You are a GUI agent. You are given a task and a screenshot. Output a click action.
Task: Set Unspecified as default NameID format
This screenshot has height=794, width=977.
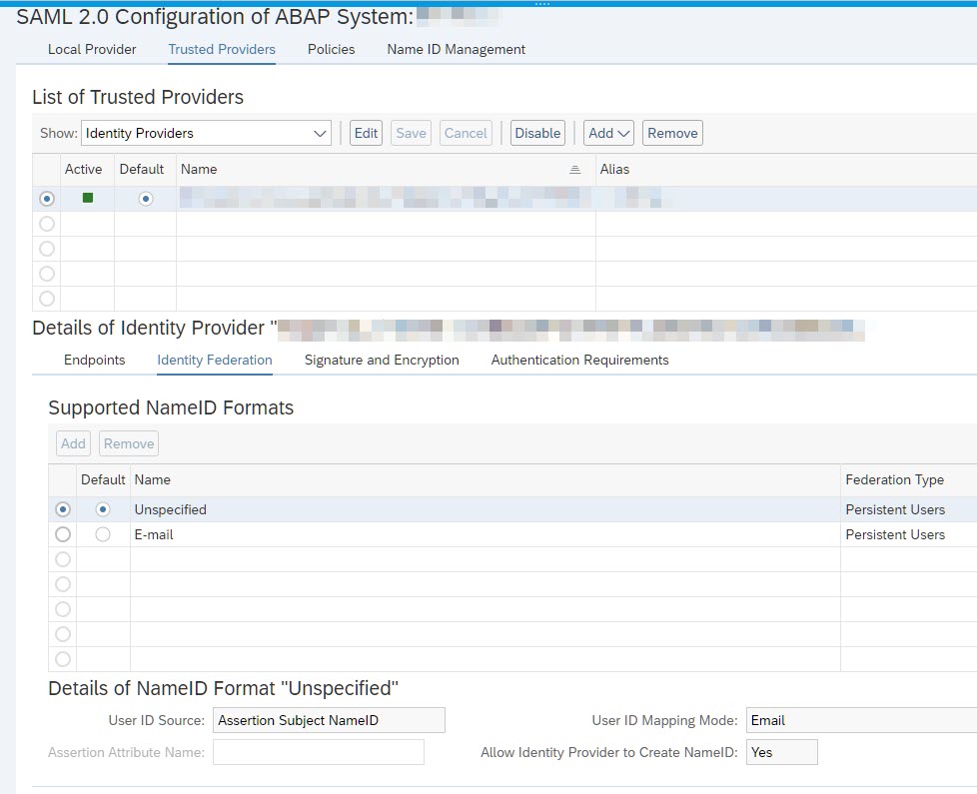103,509
